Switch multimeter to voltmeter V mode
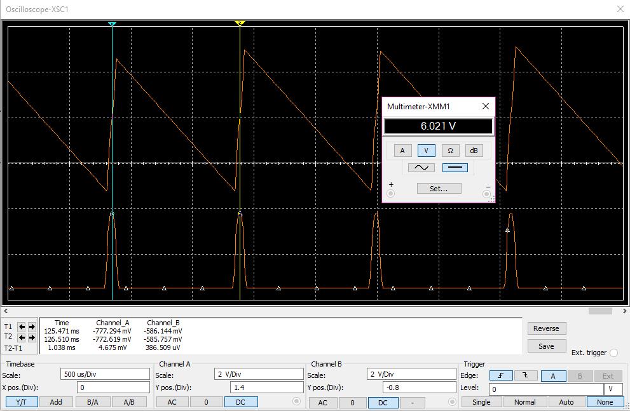 click(426, 151)
